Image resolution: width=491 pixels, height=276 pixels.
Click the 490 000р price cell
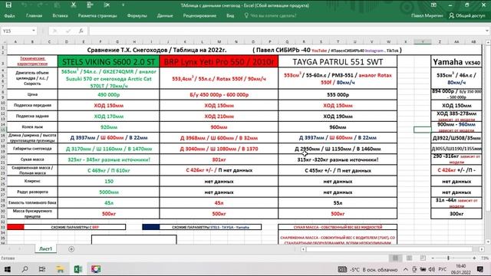coord(109,94)
